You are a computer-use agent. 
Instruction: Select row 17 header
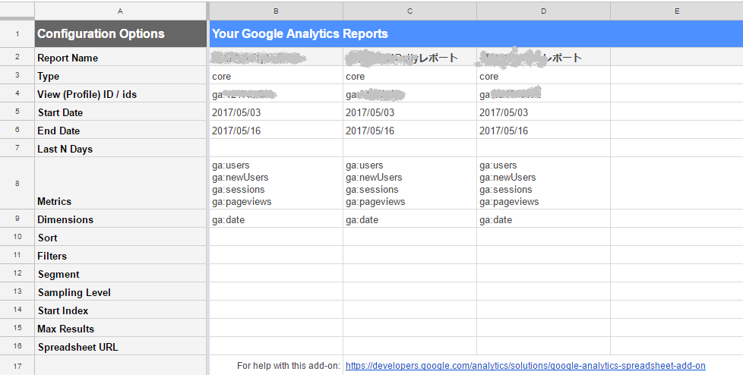click(17, 366)
